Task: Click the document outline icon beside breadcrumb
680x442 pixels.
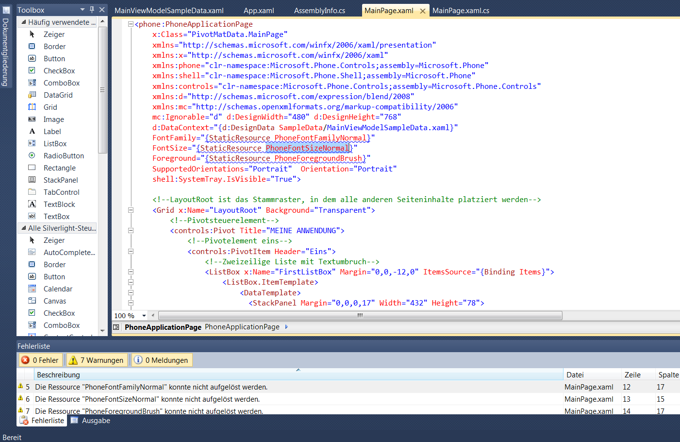Action: 116,327
